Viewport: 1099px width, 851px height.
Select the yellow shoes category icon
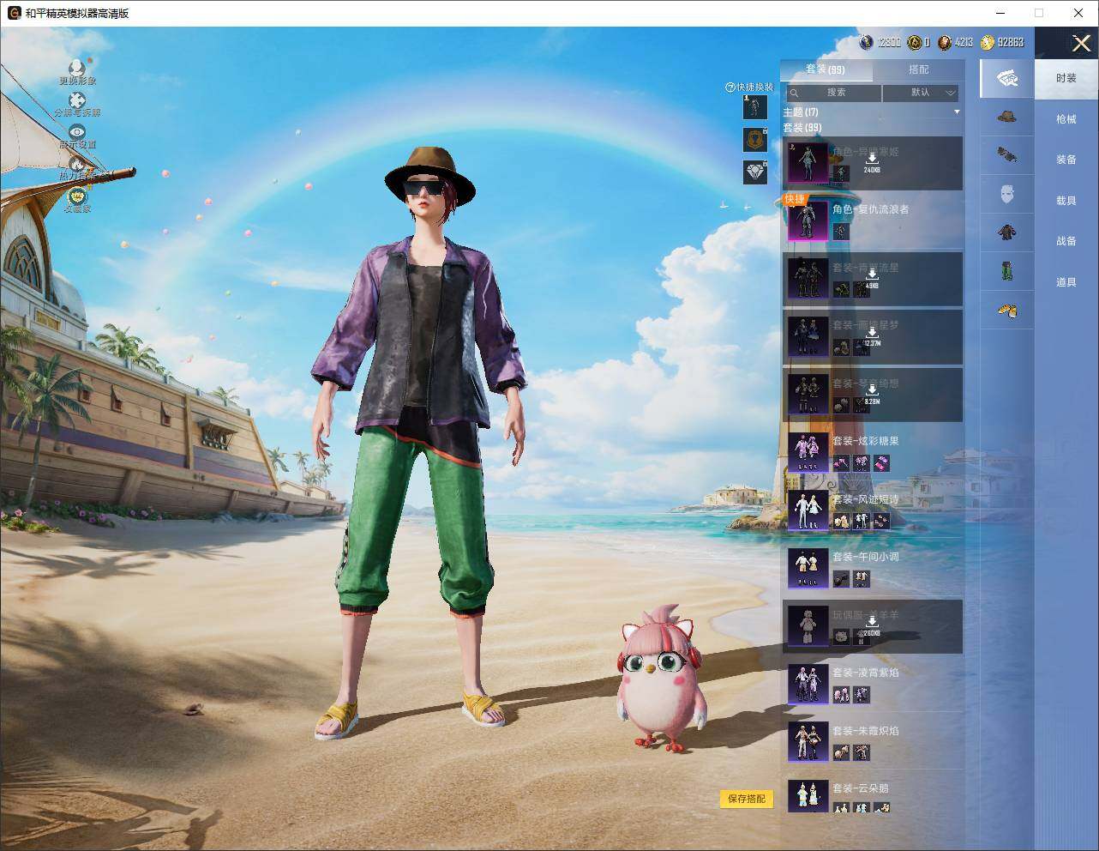click(x=1007, y=310)
